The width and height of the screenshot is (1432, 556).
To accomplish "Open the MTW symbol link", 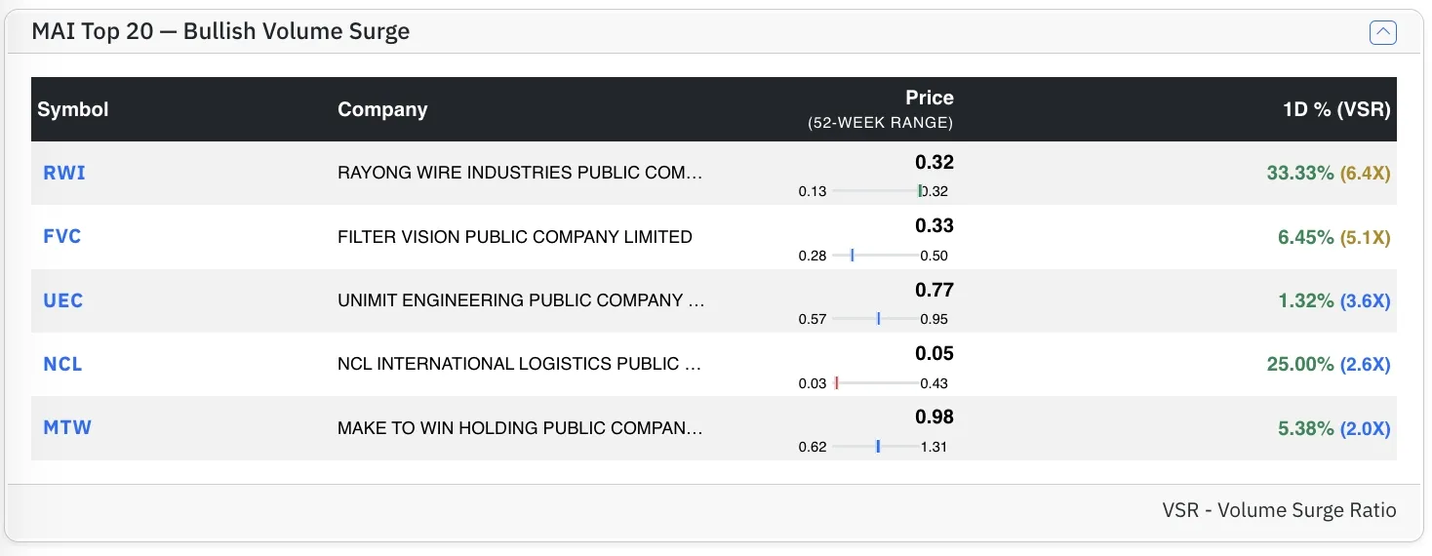I will tap(67, 427).
